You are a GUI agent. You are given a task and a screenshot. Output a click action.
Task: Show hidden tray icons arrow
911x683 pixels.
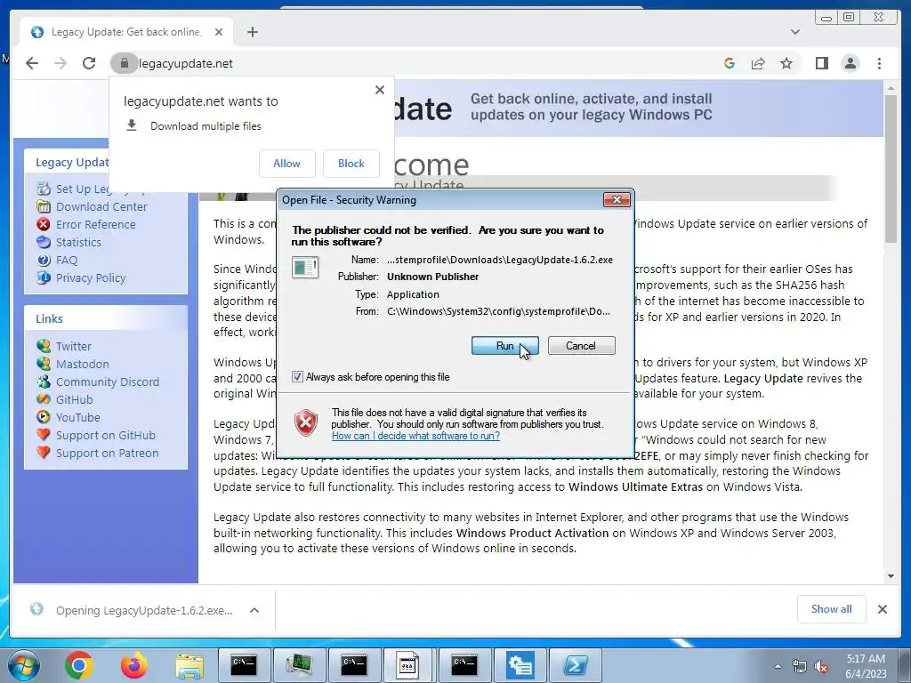click(x=778, y=666)
